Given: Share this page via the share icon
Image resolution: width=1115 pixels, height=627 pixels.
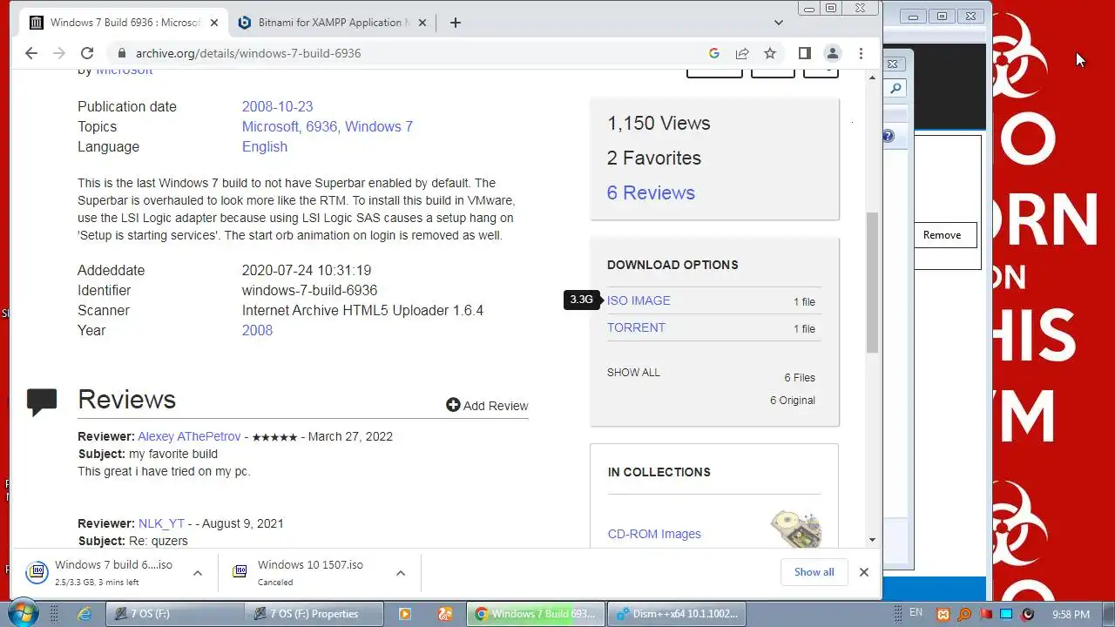Looking at the screenshot, I should (742, 53).
